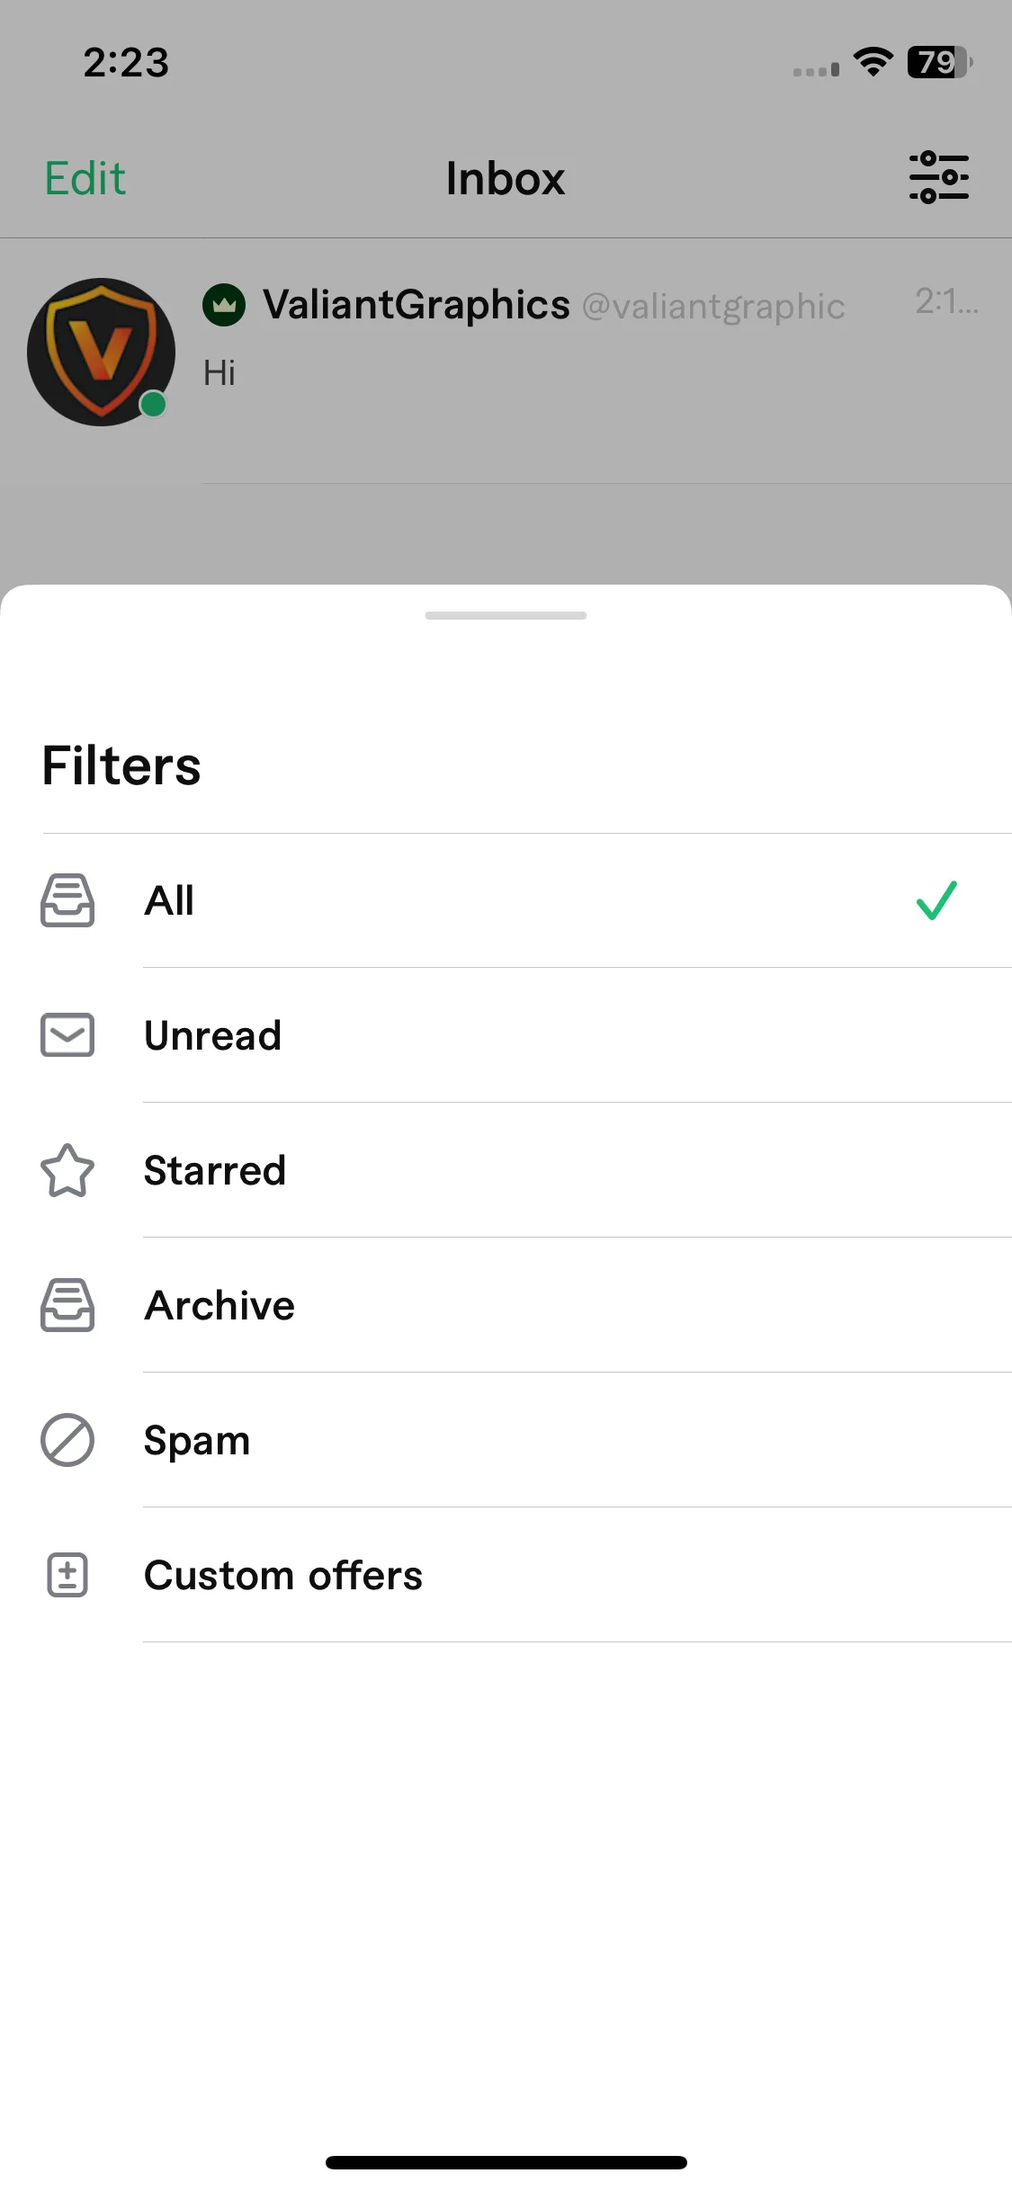
Task: Click the Spam blocked-circle icon
Action: [x=67, y=1440]
